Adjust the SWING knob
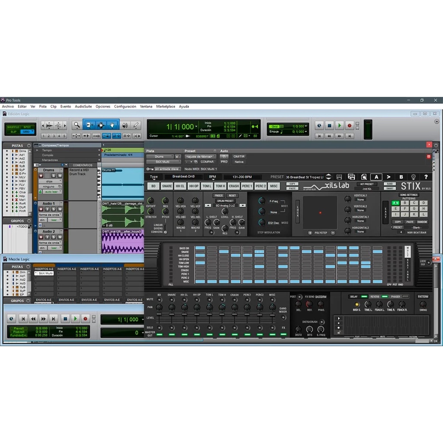443x443 pixels. coord(423,304)
